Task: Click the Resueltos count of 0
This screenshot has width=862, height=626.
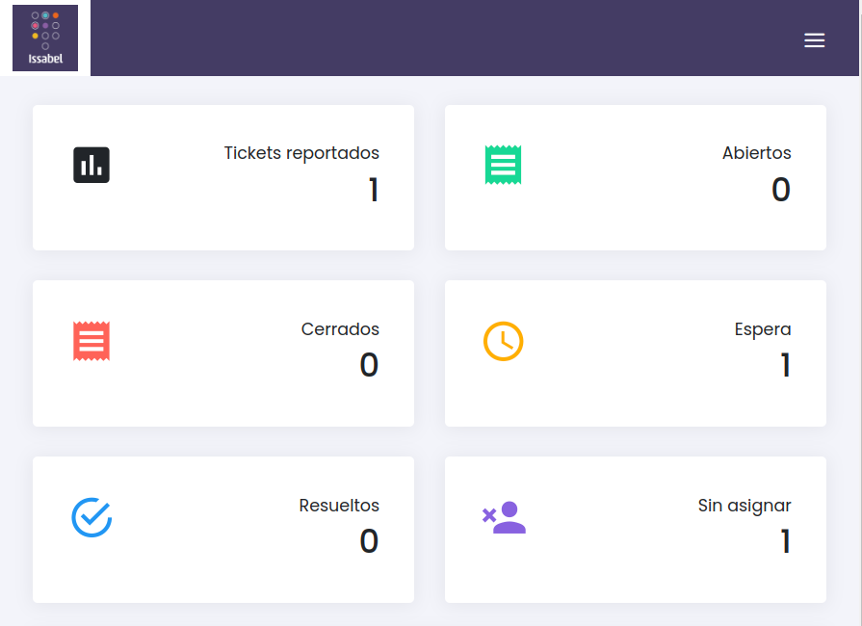Action: coord(369,542)
